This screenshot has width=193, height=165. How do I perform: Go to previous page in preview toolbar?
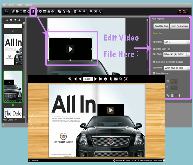pos(80,79)
